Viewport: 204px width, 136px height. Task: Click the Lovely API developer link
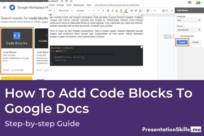tap(41, 55)
